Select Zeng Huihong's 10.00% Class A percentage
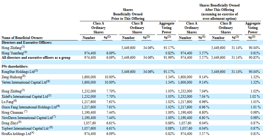 (110, 77)
